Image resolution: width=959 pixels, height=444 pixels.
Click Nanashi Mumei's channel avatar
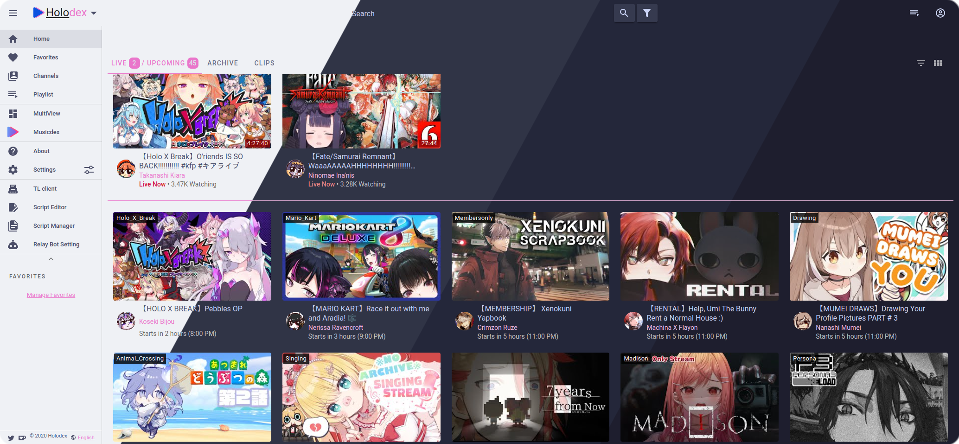point(803,321)
